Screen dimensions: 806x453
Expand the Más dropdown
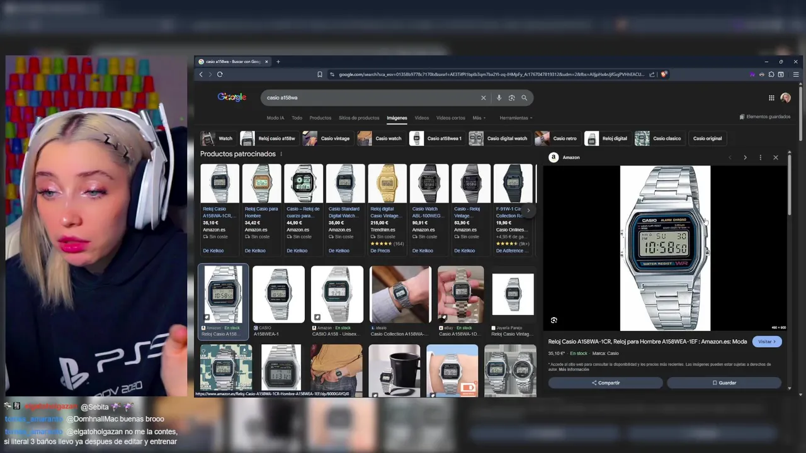(479, 118)
